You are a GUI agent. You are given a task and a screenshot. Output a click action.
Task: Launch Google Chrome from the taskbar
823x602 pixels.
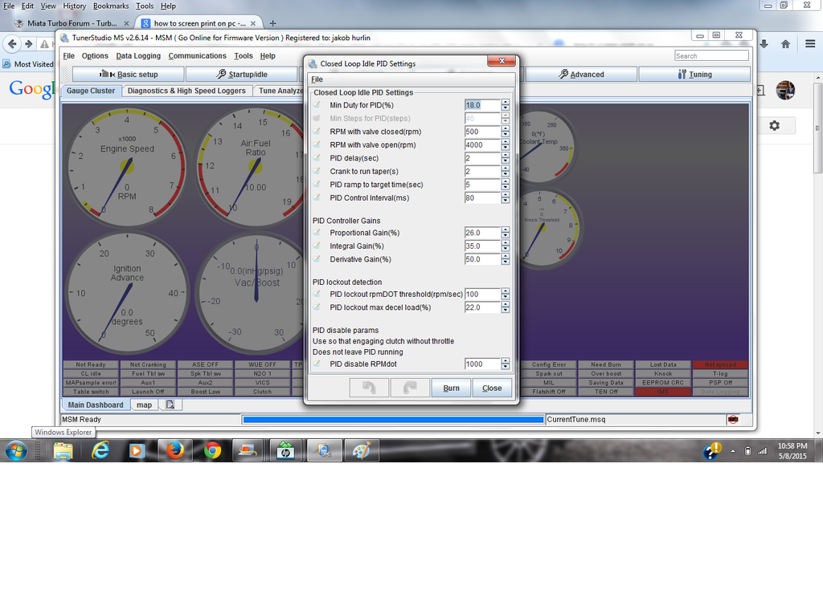pyautogui.click(x=212, y=450)
